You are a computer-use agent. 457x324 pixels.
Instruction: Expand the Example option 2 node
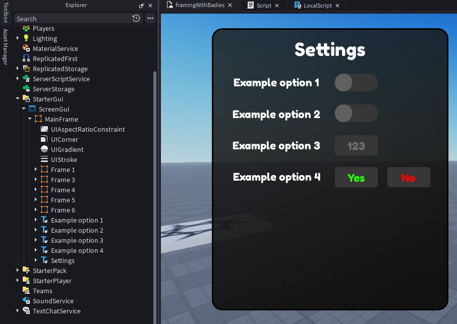[35, 230]
